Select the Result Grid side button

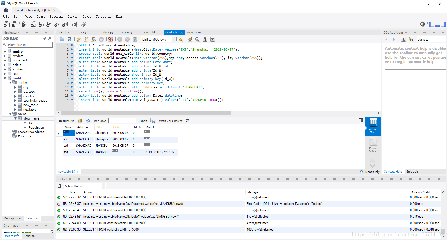373,126
